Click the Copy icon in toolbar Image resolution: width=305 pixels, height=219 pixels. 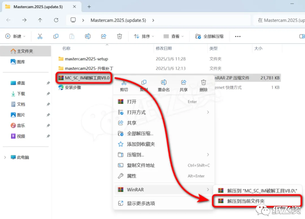point(56,36)
